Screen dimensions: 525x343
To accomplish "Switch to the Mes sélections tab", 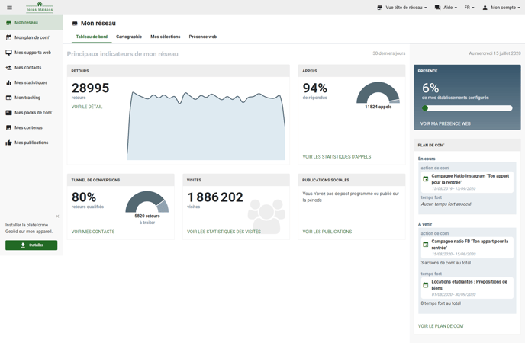I will point(166,37).
